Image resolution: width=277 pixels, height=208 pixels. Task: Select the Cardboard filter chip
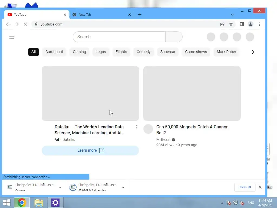[x=54, y=52]
